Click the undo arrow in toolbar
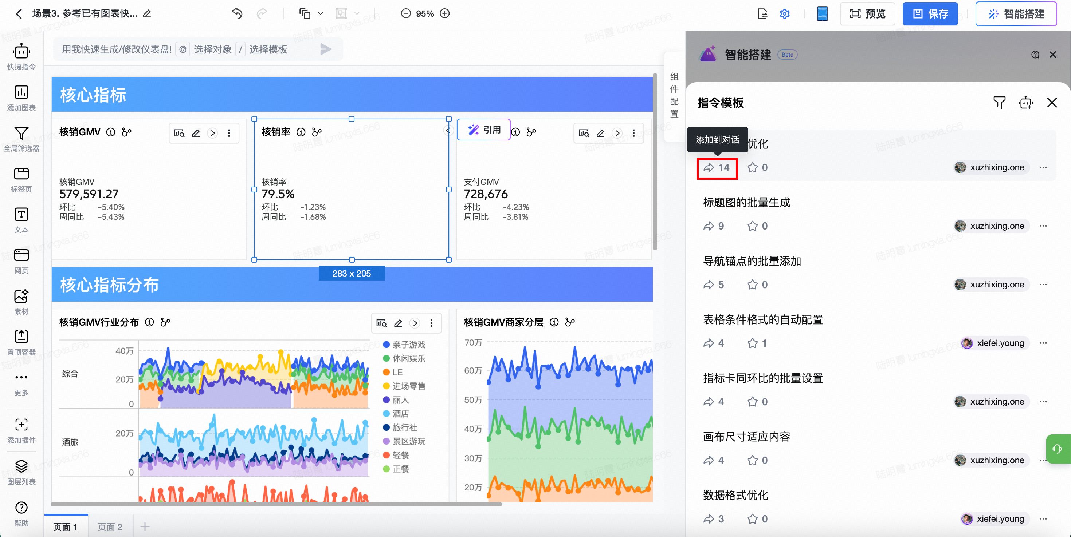 coord(237,14)
